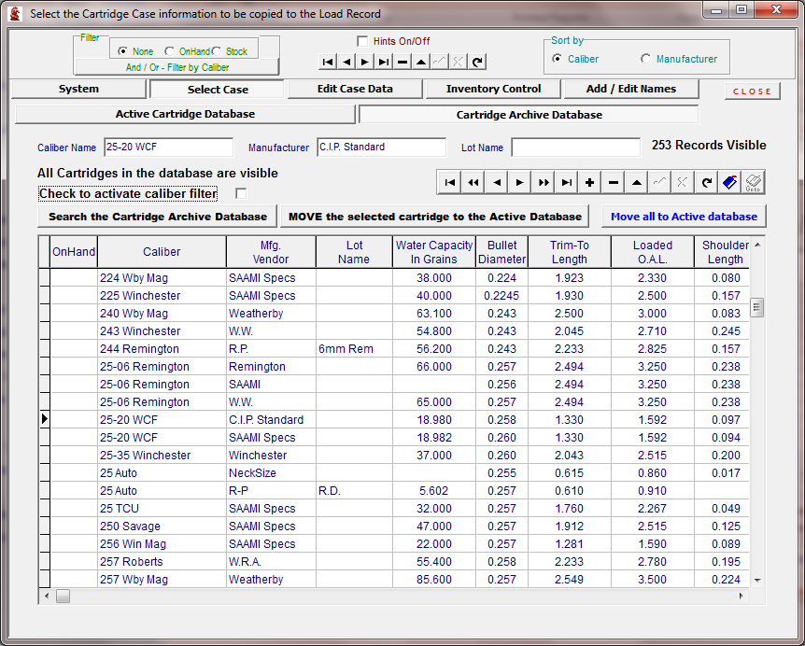Jump to first archive record in navigator beside caliber filter
This screenshot has width=805, height=646.
[x=450, y=182]
